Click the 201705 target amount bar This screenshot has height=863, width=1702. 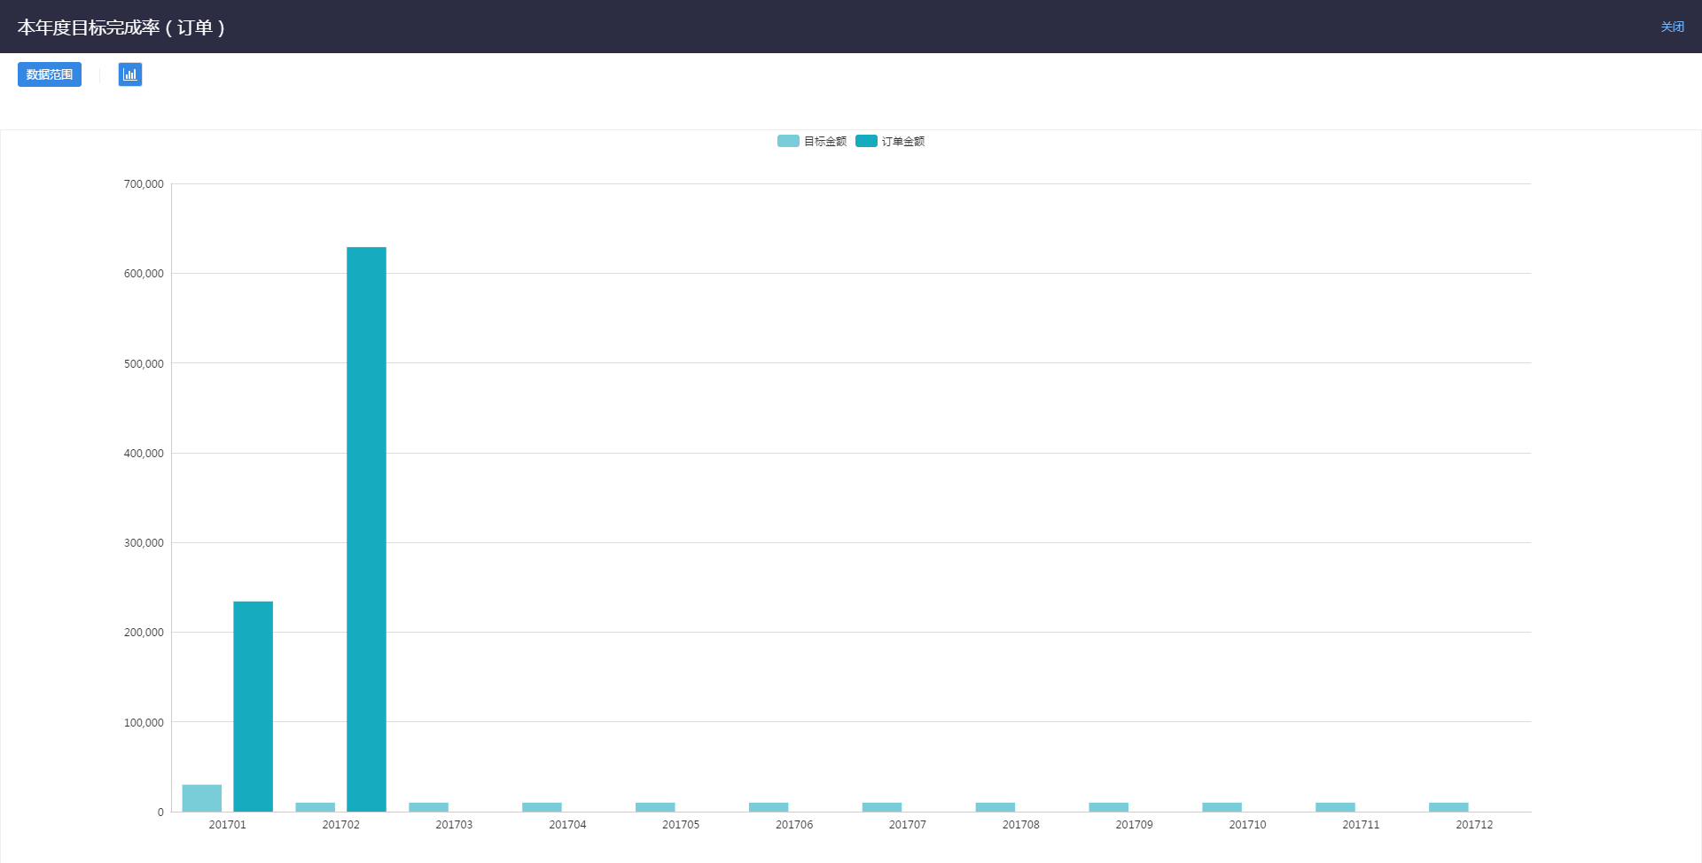[x=655, y=807]
